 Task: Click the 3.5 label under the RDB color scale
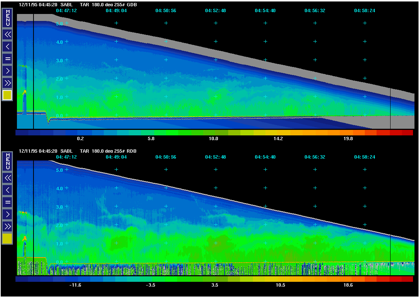point(215,285)
